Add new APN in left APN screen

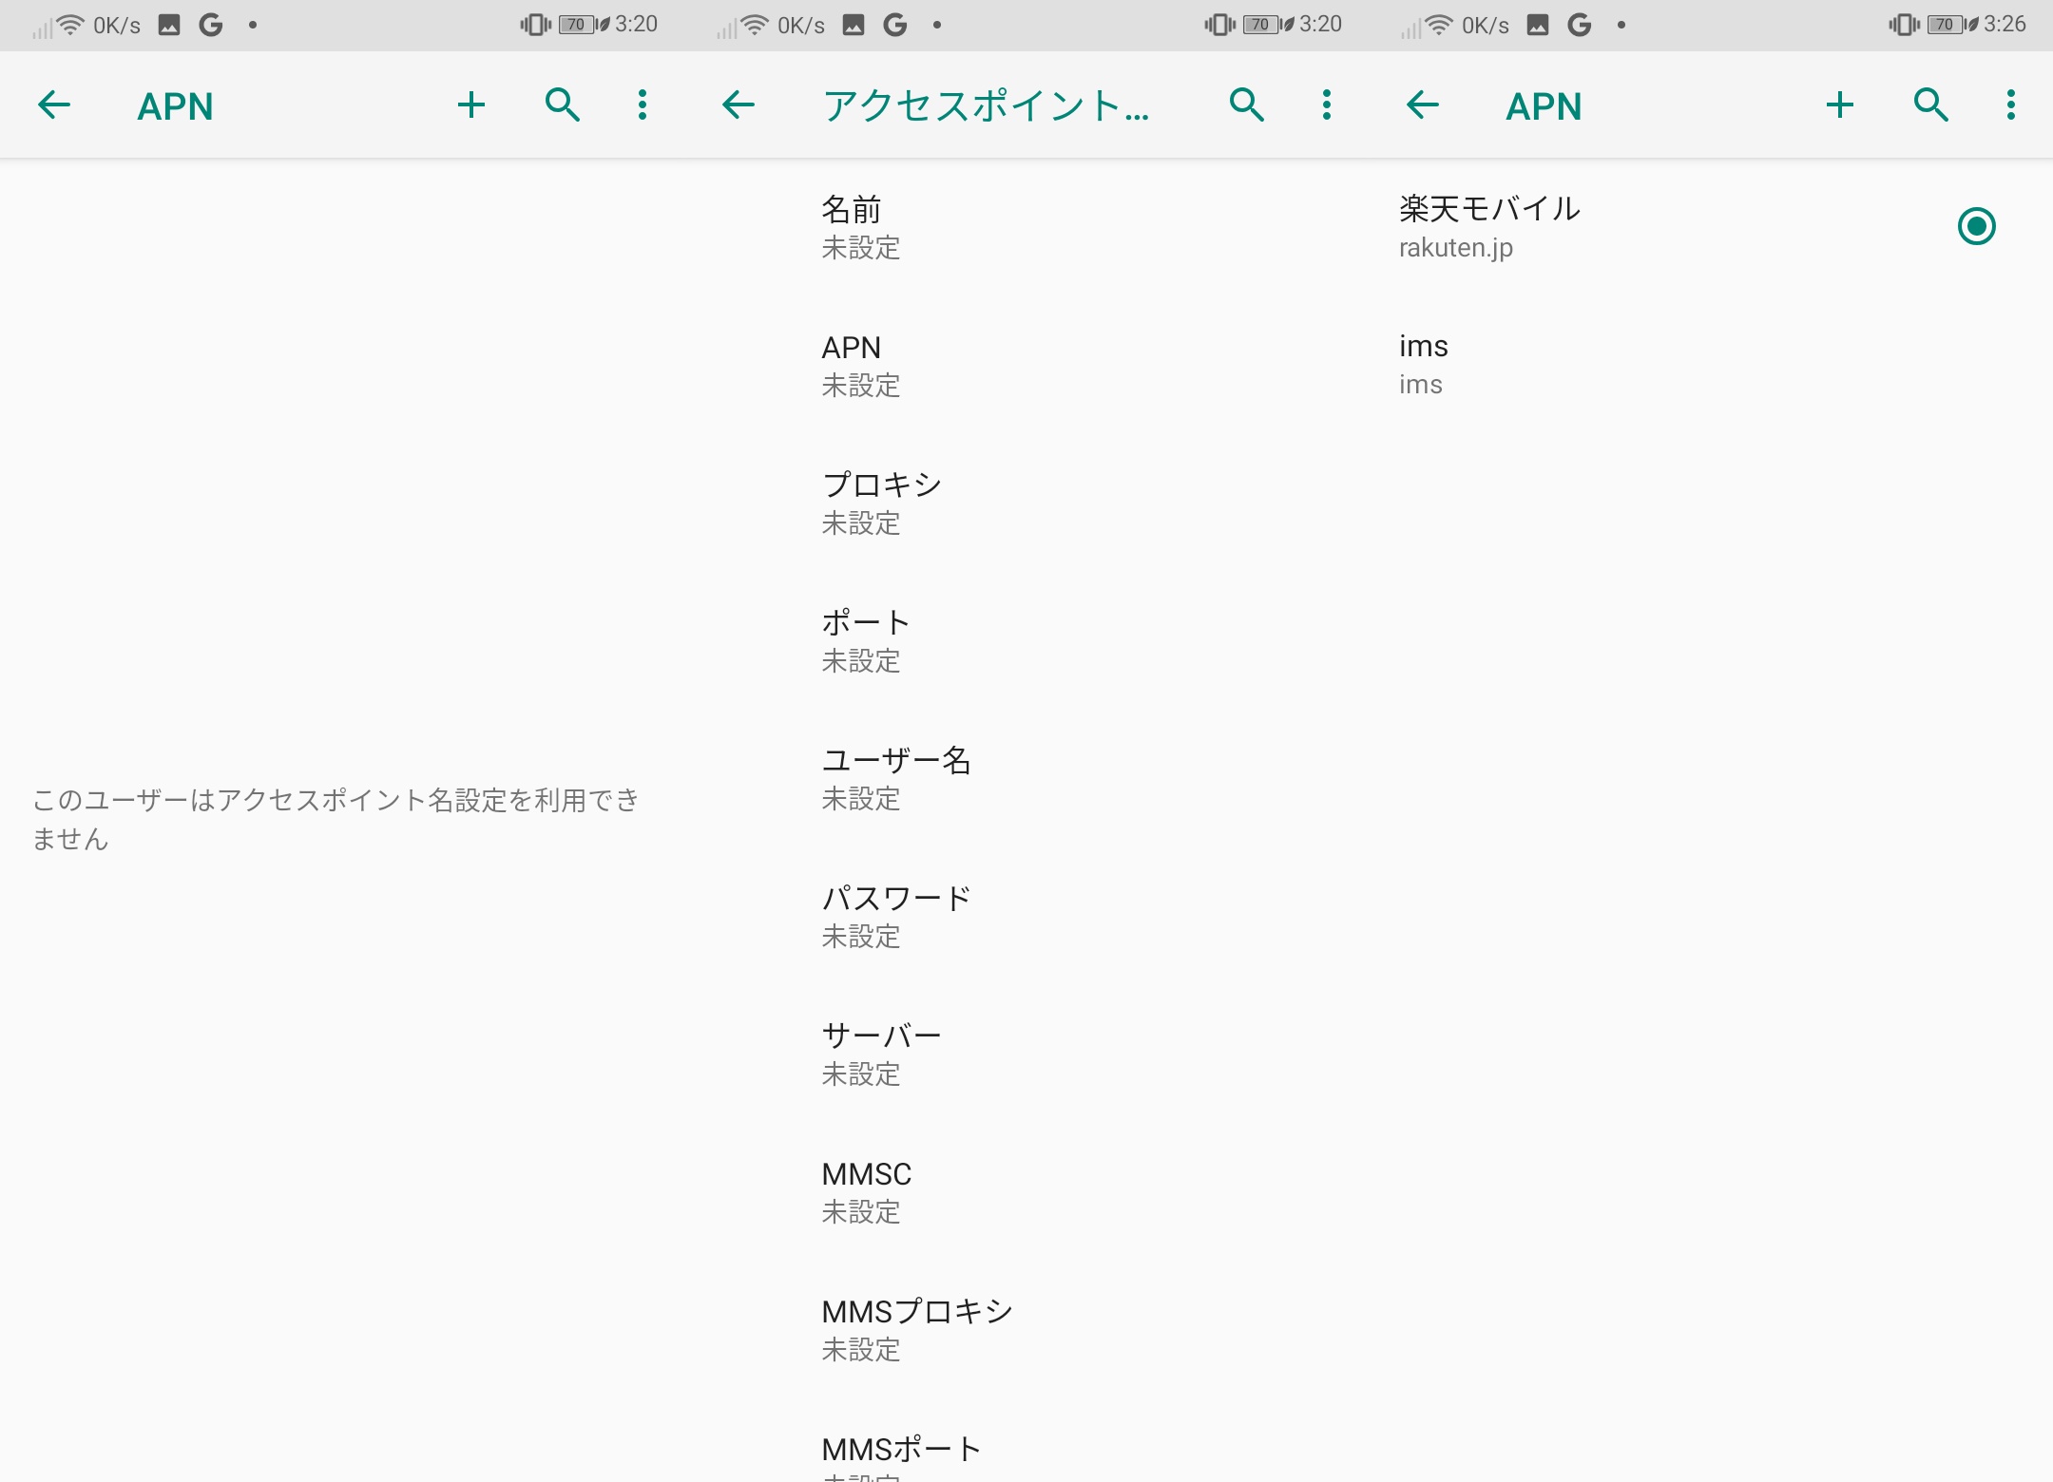tap(470, 104)
